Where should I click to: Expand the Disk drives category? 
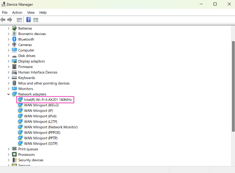click(9, 56)
